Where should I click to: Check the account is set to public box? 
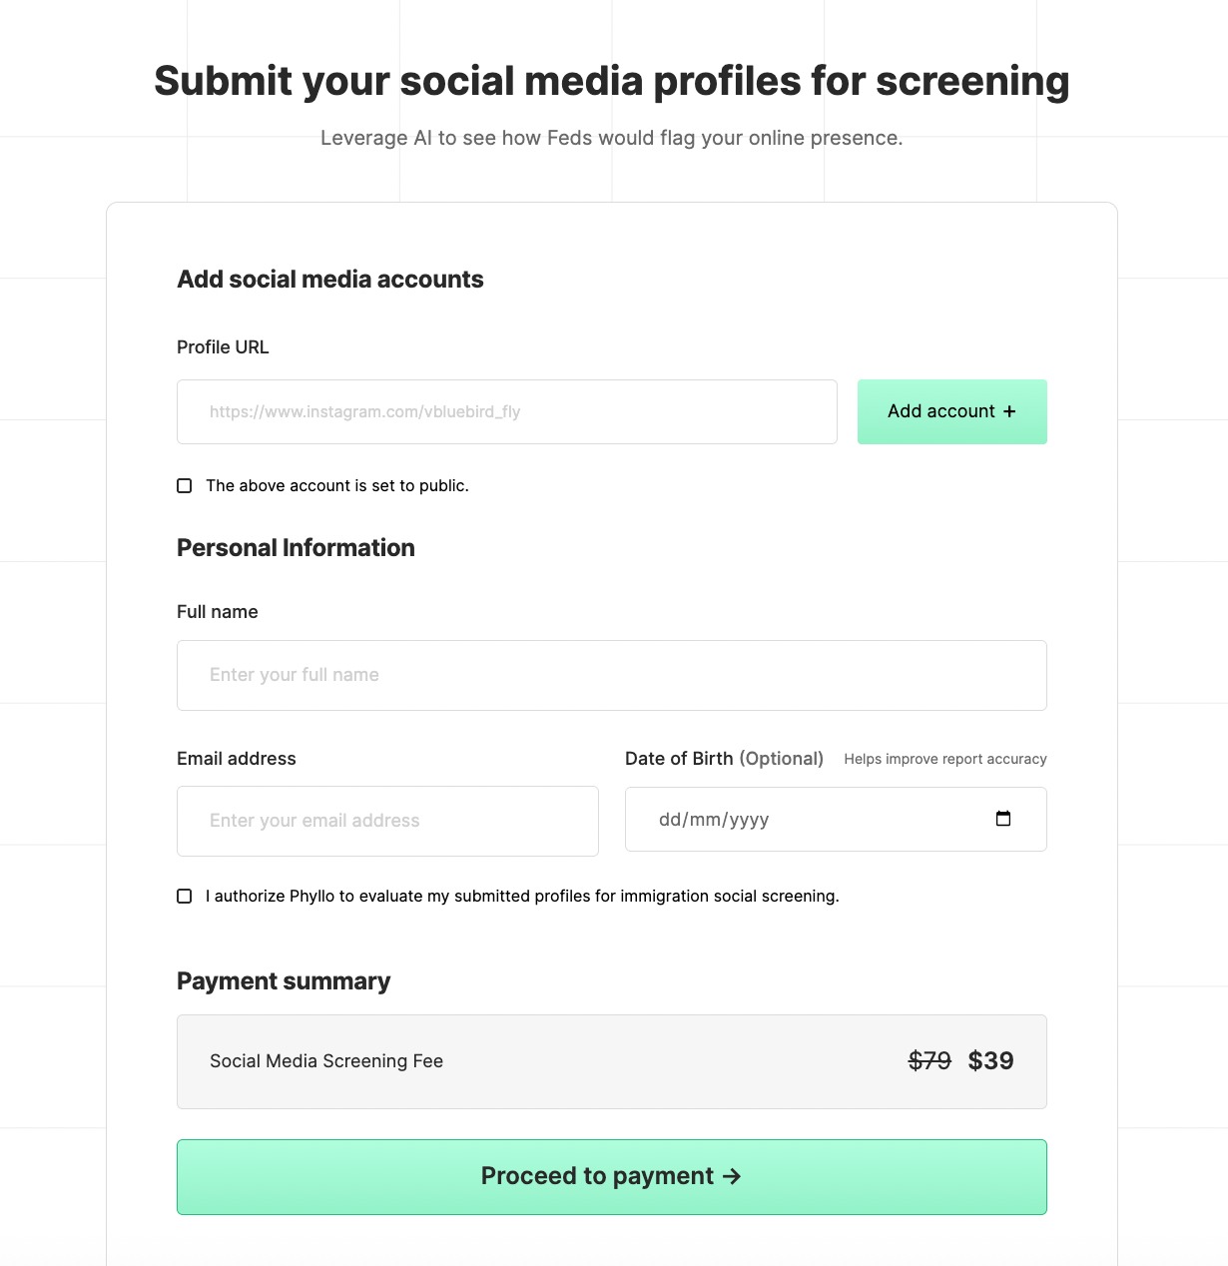pyautogui.click(x=185, y=486)
